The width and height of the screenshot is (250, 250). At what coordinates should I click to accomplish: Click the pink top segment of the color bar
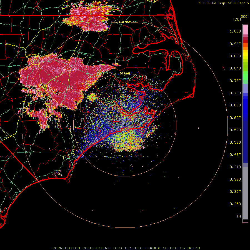pos(245,30)
